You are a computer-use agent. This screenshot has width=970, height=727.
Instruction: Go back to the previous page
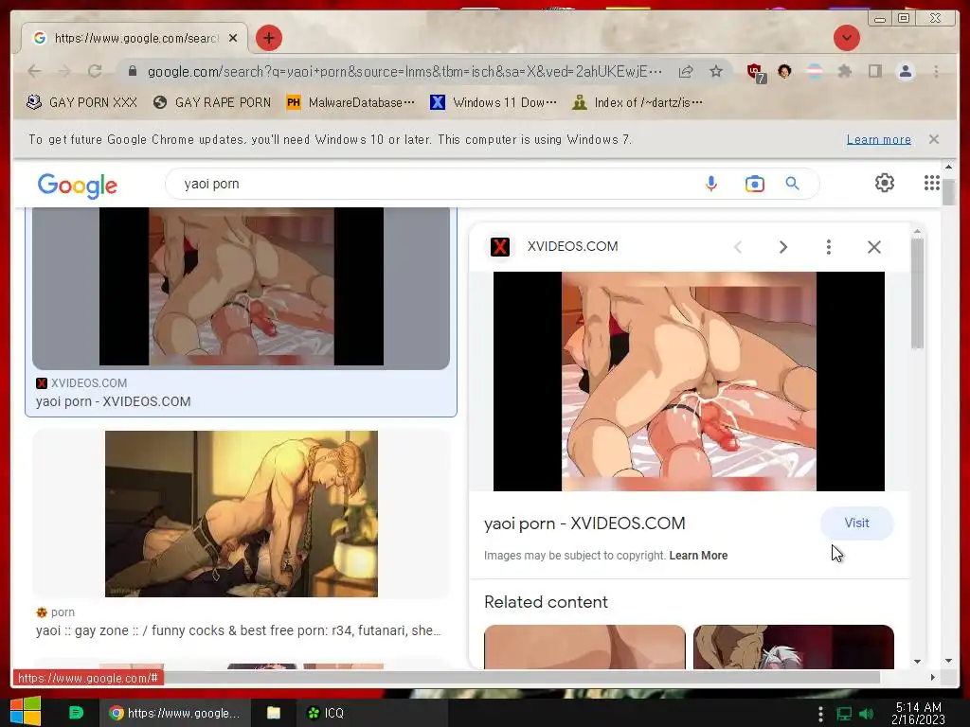(35, 71)
